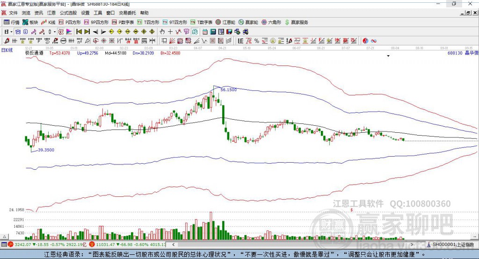
Task: Open the calculator icon in toolbar
Action: tap(213, 32)
